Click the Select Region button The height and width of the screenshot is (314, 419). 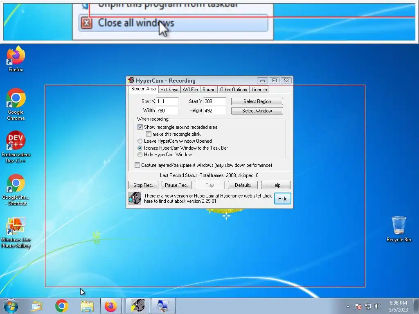[257, 101]
